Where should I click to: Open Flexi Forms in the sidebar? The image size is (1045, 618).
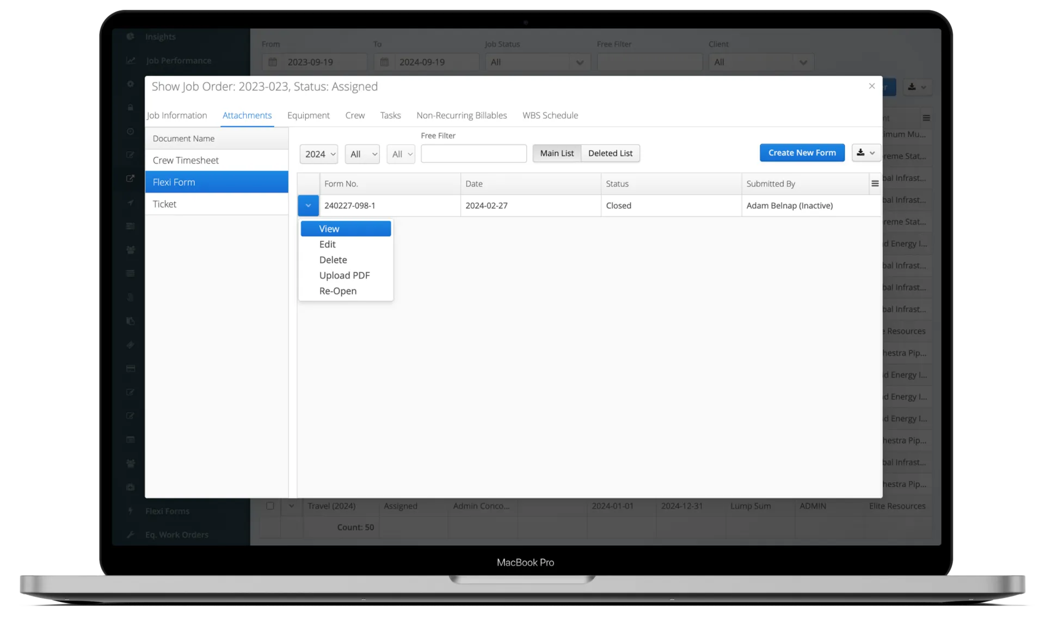[167, 511]
